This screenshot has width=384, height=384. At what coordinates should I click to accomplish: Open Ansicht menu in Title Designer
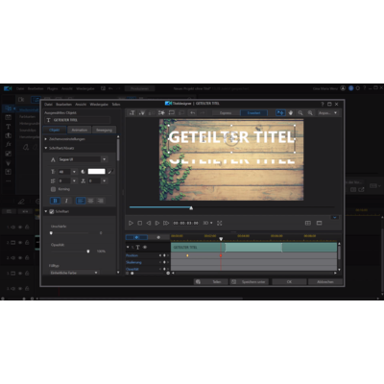(x=81, y=105)
